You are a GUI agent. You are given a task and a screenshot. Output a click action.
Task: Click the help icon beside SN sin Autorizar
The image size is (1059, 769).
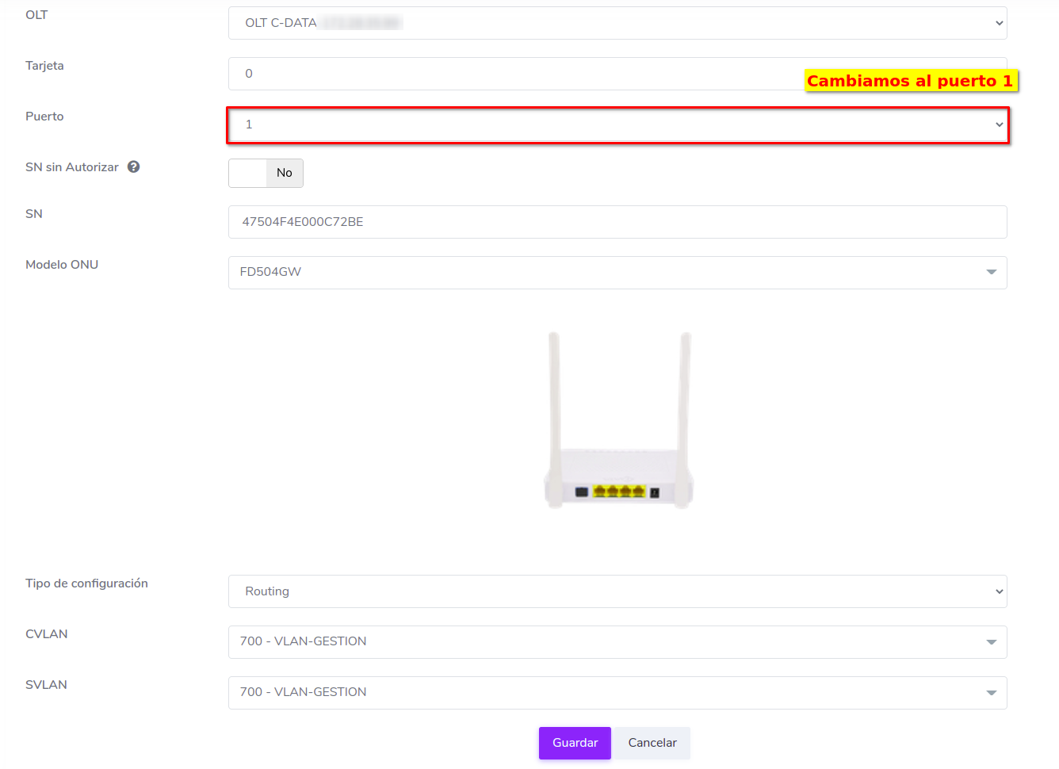(x=134, y=166)
